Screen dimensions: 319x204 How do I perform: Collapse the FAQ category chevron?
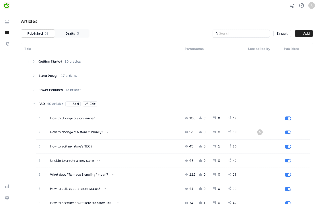(34, 104)
